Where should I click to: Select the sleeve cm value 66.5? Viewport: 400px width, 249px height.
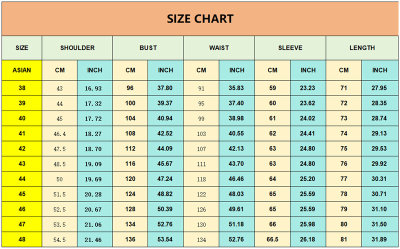point(272,239)
